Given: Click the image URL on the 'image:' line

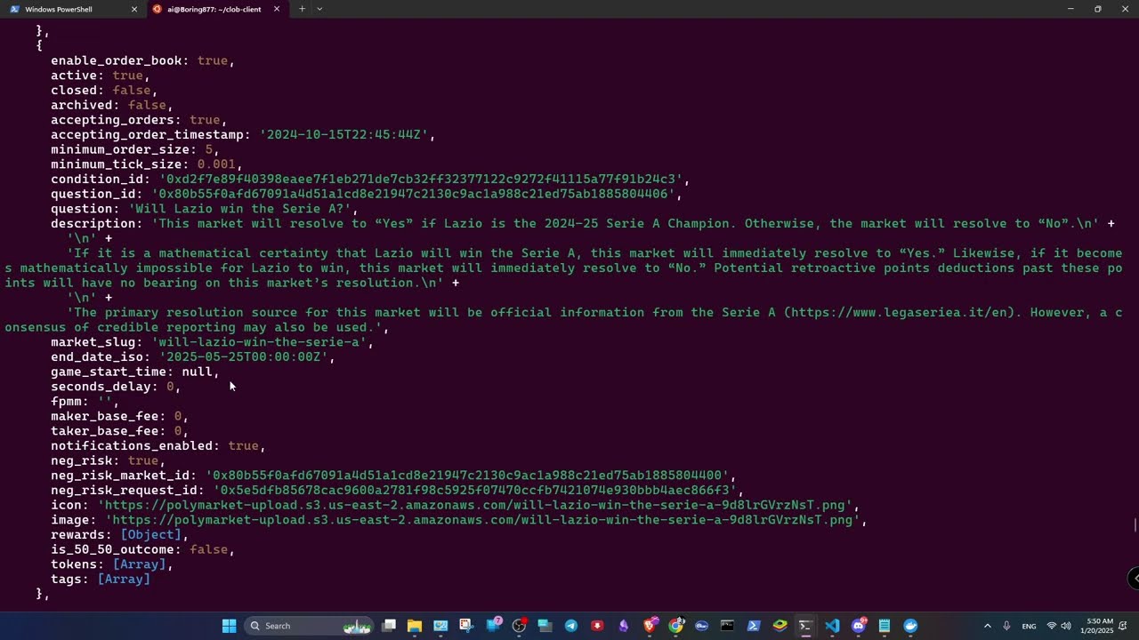Looking at the screenshot, I should [482, 520].
